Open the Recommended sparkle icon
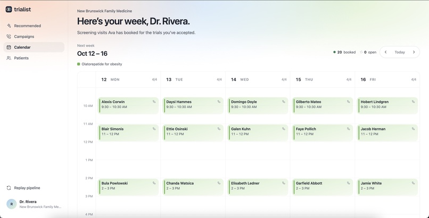Image resolution: width=429 pixels, height=218 pixels. [9, 25]
